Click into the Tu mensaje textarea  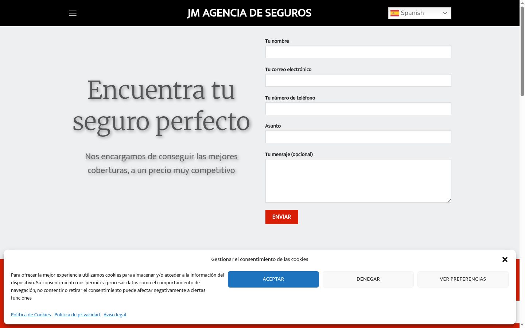tap(358, 181)
